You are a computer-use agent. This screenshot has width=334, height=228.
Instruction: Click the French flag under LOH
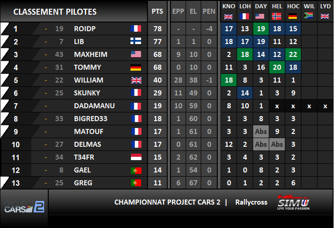coord(244,16)
